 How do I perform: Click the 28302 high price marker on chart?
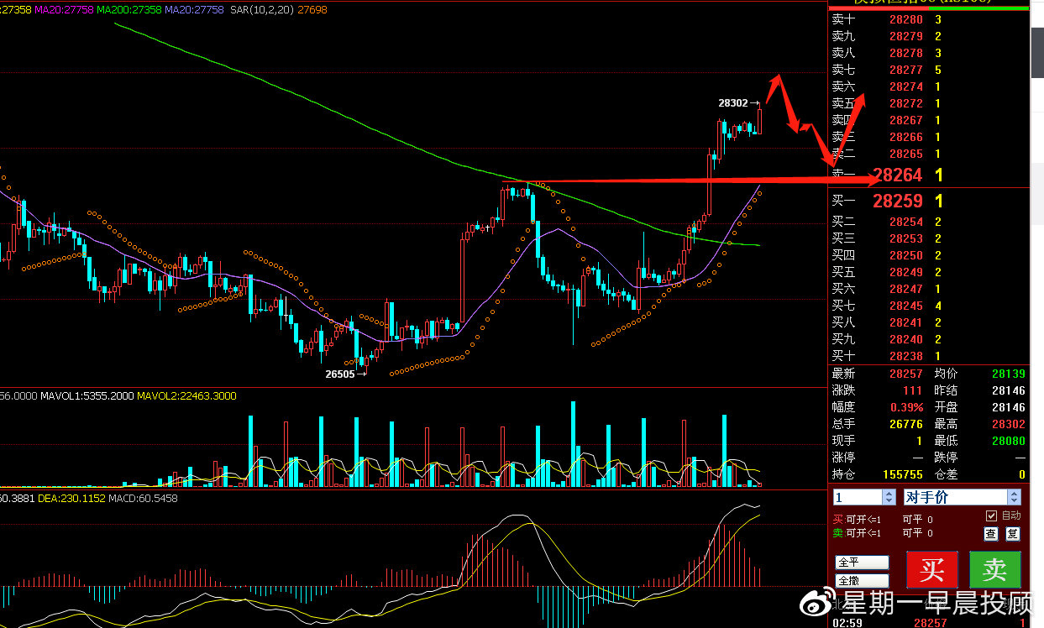[732, 103]
